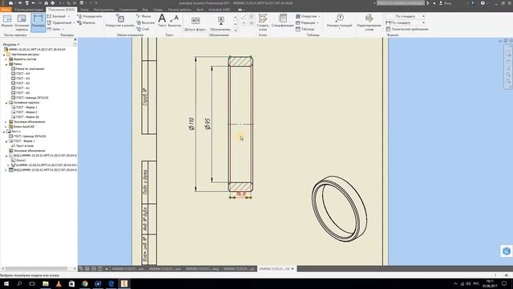513x289 pixels.
Task: Open the Ординатный dropdown arrow
Action: [x=74, y=22]
